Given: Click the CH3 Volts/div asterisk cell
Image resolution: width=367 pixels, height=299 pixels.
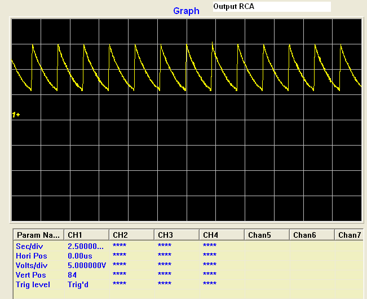Looking at the screenshot, I should click(x=165, y=265).
